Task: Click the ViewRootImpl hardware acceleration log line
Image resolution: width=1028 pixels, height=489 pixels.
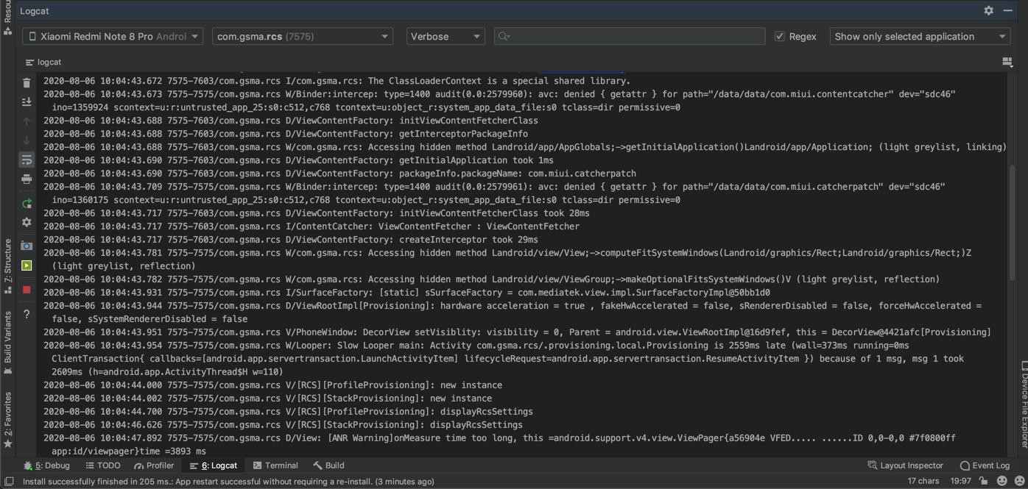Action: tap(513, 313)
